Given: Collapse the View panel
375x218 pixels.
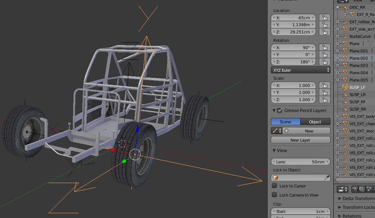Looking at the screenshot, I should (274, 150).
